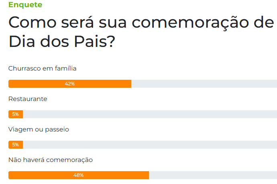Click the 42% percentage label
This screenshot has height=184, width=277.
pos(70,84)
